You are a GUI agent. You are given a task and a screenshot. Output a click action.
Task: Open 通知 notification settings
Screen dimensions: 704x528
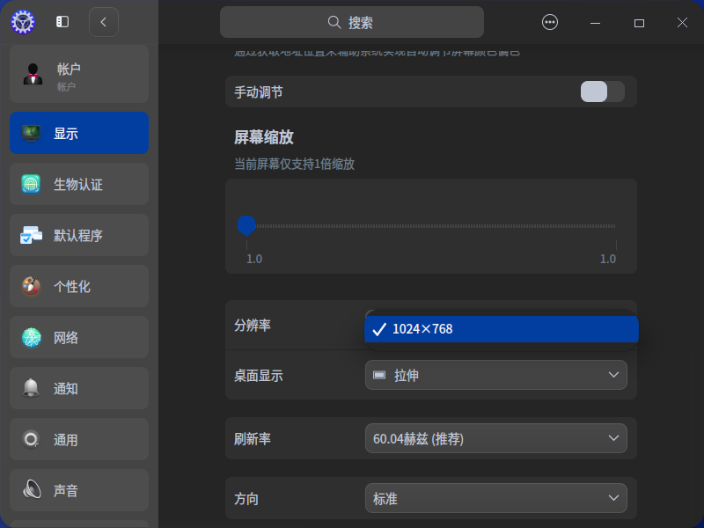pyautogui.click(x=79, y=388)
